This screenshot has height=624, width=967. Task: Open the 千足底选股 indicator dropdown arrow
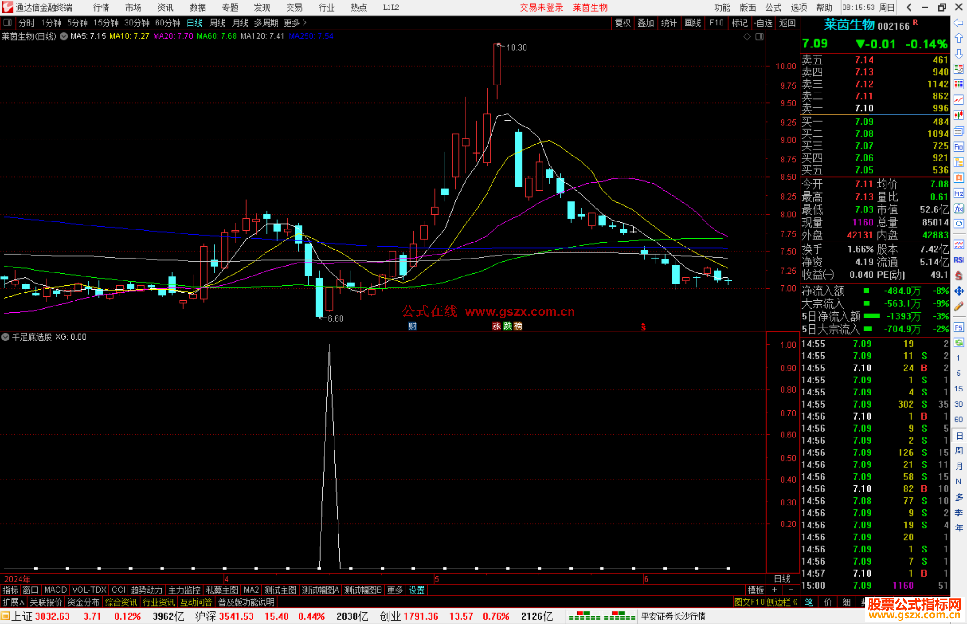point(5,337)
